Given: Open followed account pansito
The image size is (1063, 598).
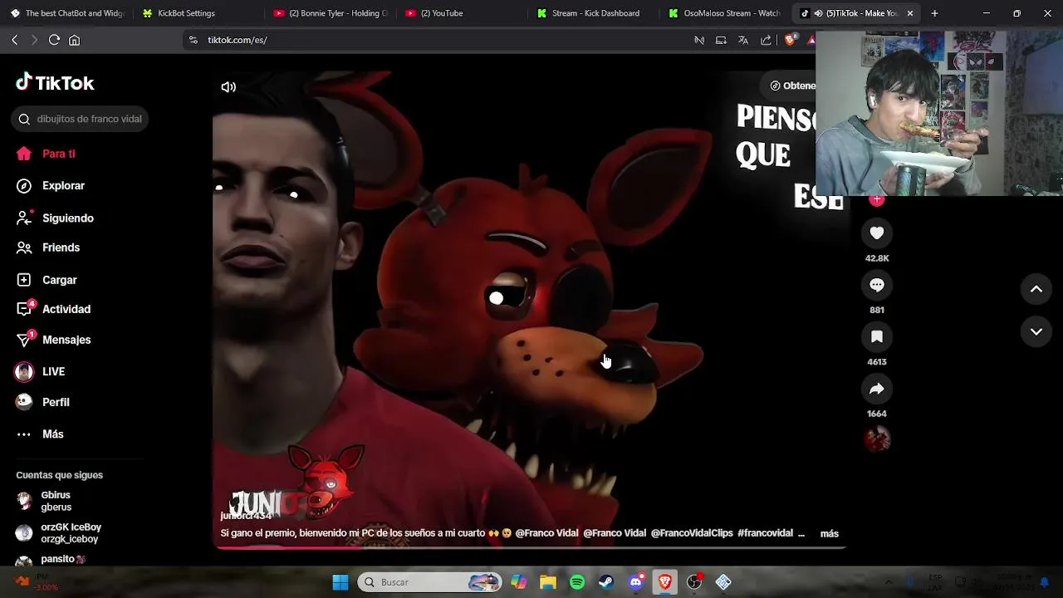Looking at the screenshot, I should [x=51, y=561].
